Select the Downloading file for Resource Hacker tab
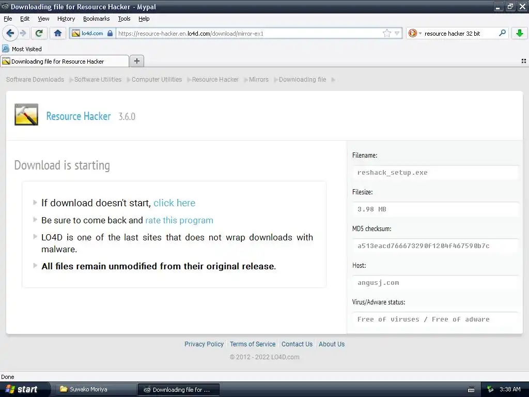 (65, 61)
